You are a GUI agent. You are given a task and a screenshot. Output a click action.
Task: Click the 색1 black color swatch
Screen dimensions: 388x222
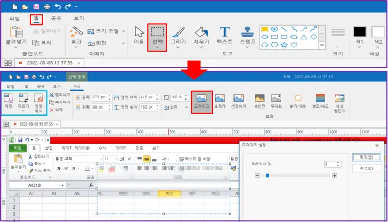[359, 32]
